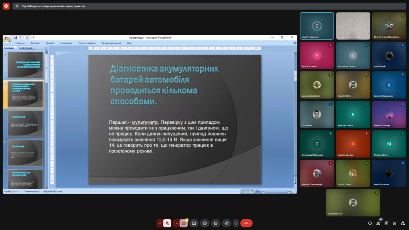Image resolution: width=409 pixels, height=230 pixels.
Task: Switch to the Структура pane tab
Action: 26,48
